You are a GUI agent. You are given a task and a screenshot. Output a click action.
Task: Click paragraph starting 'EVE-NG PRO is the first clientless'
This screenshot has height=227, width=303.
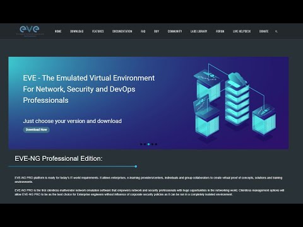pos(150,192)
